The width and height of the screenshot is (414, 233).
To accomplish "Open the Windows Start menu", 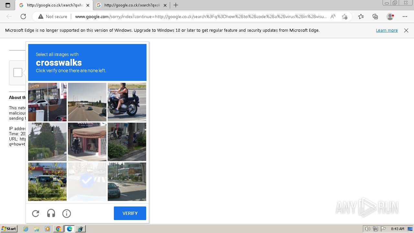I will click(9, 229).
